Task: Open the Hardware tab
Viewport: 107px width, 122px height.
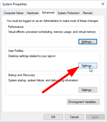Action: 32,13
